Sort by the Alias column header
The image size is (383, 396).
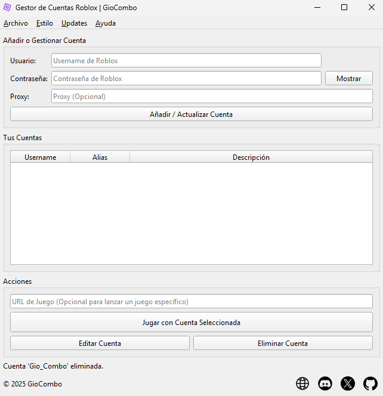(100, 157)
